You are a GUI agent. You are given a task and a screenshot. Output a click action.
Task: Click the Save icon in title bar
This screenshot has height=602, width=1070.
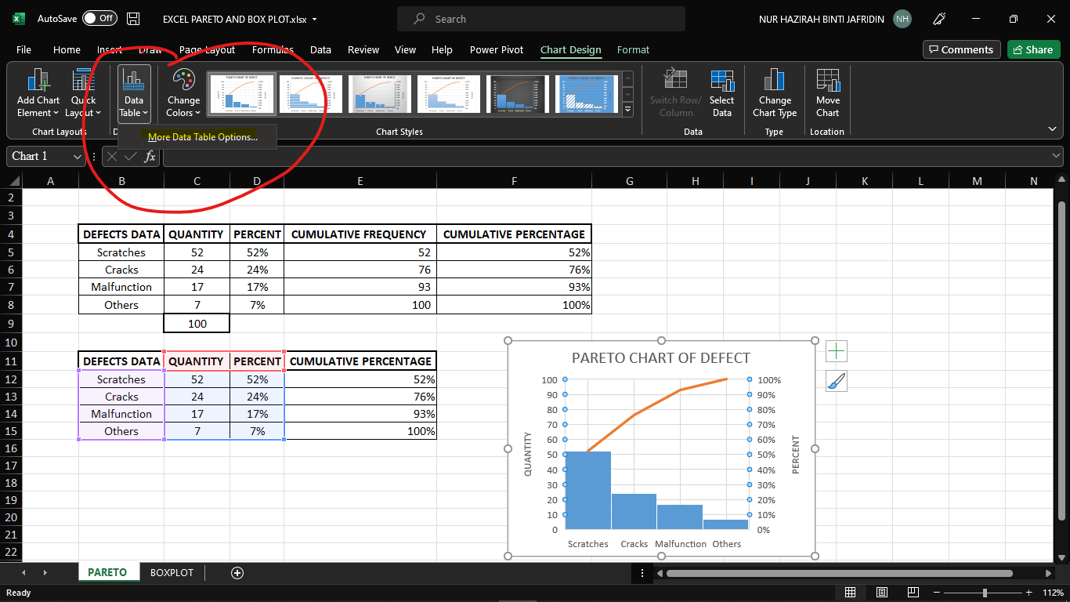[134, 19]
